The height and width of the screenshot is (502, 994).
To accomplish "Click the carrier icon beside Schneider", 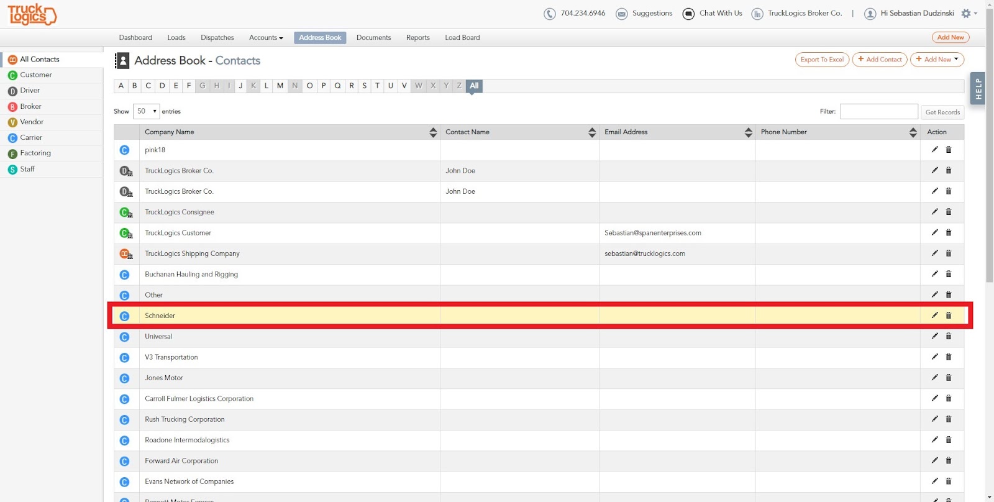I will pos(124,316).
